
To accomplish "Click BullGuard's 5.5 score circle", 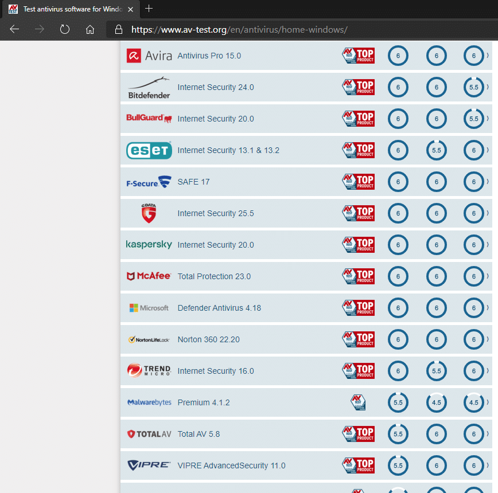I will coord(473,119).
